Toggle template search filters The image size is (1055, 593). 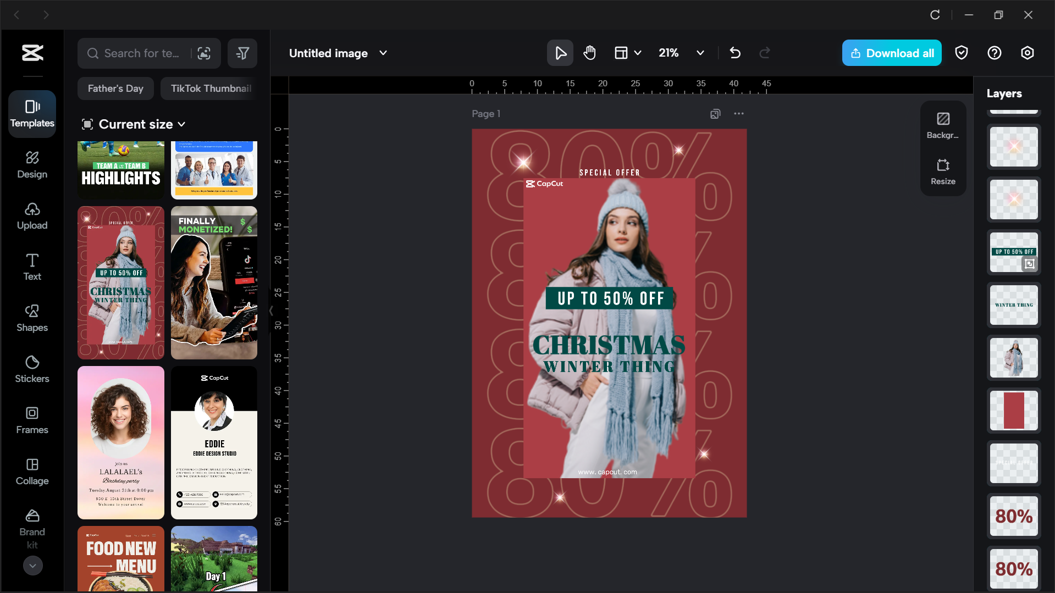(x=242, y=53)
